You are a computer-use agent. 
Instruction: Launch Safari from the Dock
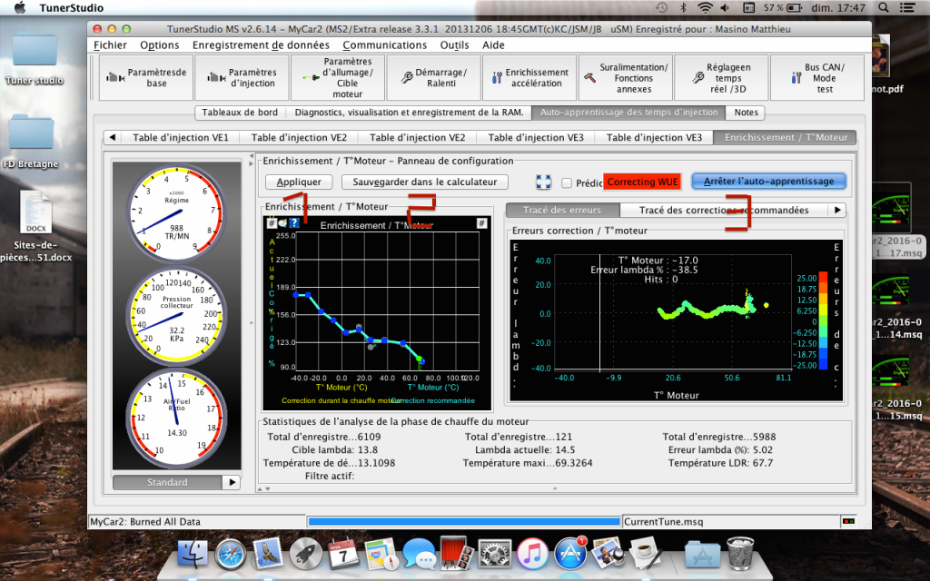point(230,555)
